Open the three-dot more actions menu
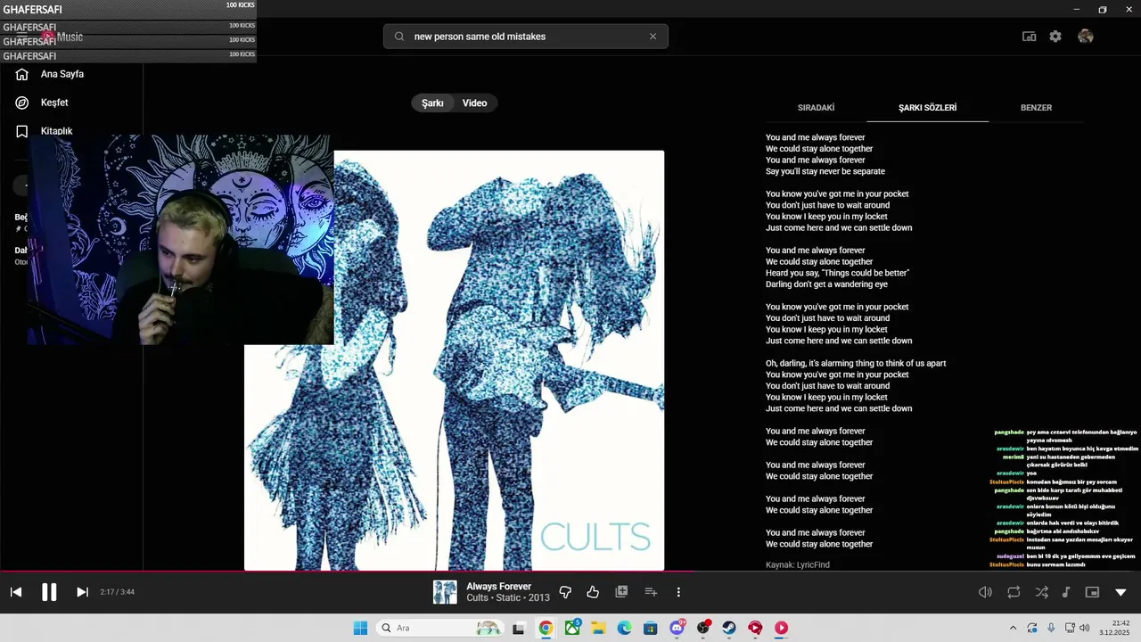This screenshot has height=642, width=1141. [678, 592]
